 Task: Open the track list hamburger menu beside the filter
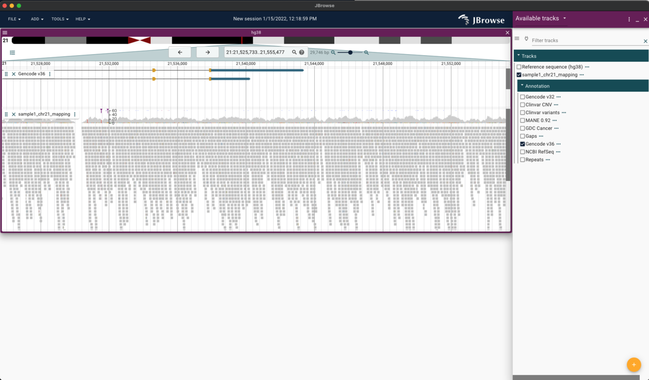pyautogui.click(x=517, y=39)
